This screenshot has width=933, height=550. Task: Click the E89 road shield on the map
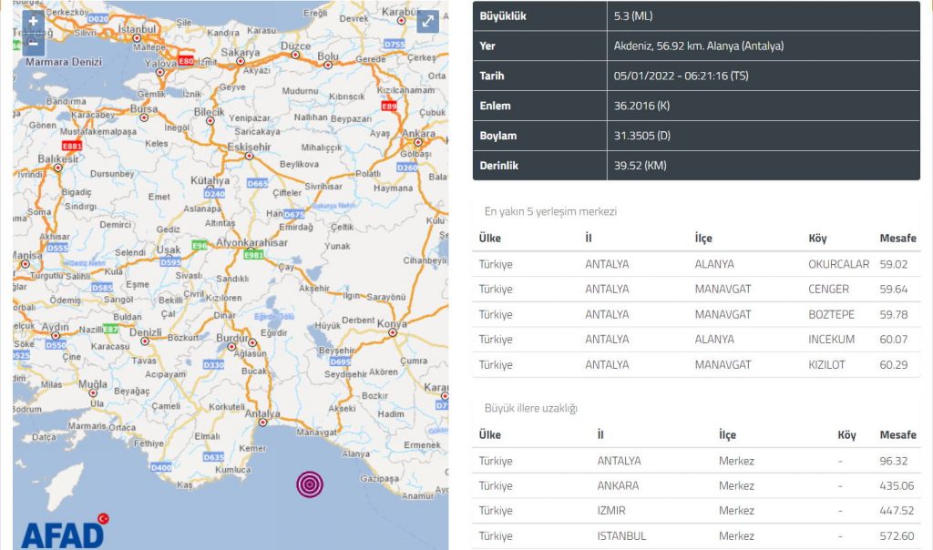(389, 106)
